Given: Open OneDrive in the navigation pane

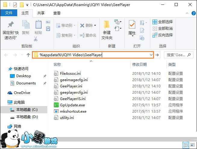Looking at the screenshot, I should pos(19,93).
